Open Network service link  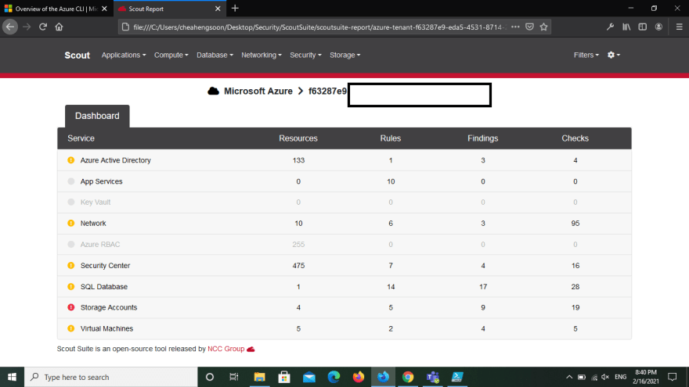click(93, 224)
